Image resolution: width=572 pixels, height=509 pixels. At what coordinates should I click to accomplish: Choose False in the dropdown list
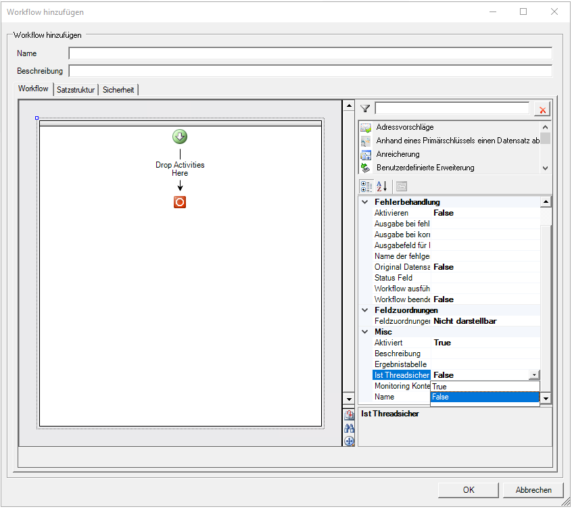485,397
